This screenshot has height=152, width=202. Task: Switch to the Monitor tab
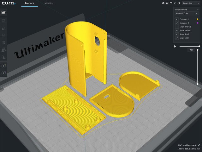coord(49,3)
